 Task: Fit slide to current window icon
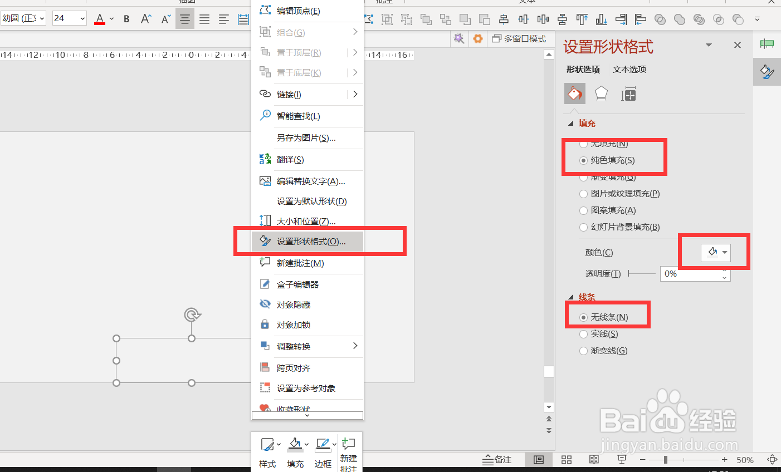click(772, 460)
